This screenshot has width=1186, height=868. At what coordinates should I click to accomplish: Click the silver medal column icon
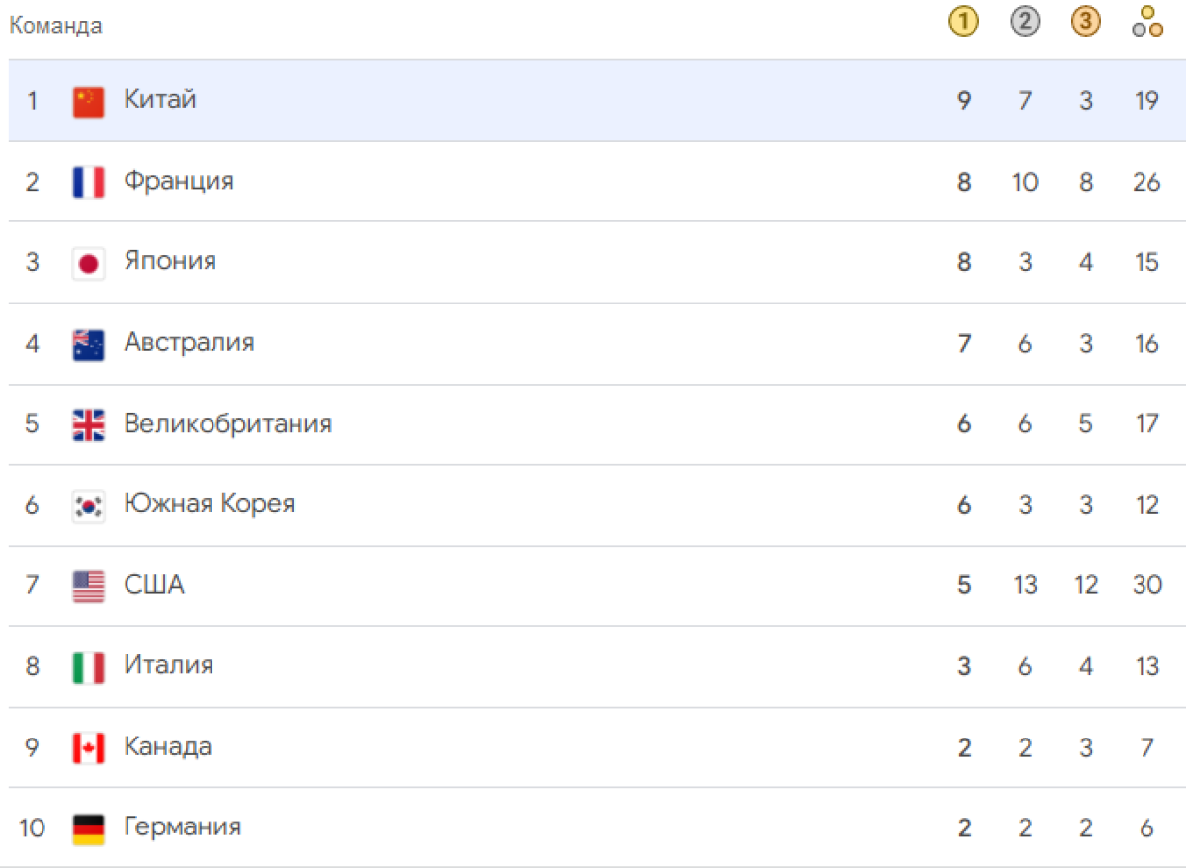coord(1025,22)
